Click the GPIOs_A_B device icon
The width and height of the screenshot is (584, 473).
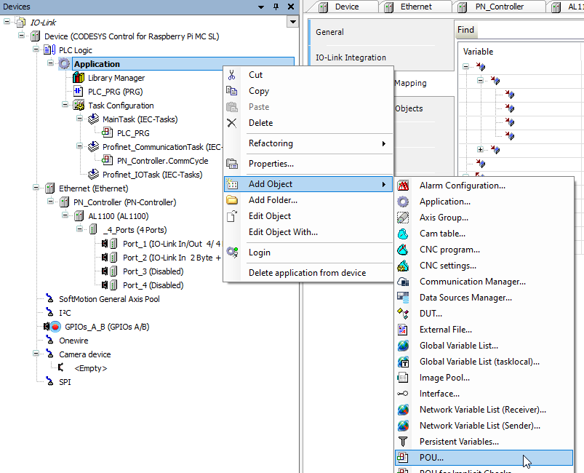click(55, 327)
